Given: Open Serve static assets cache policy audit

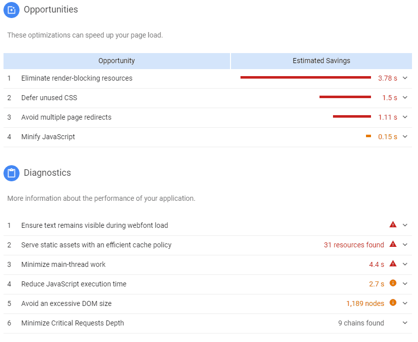Looking at the screenshot, I should tap(96, 245).
